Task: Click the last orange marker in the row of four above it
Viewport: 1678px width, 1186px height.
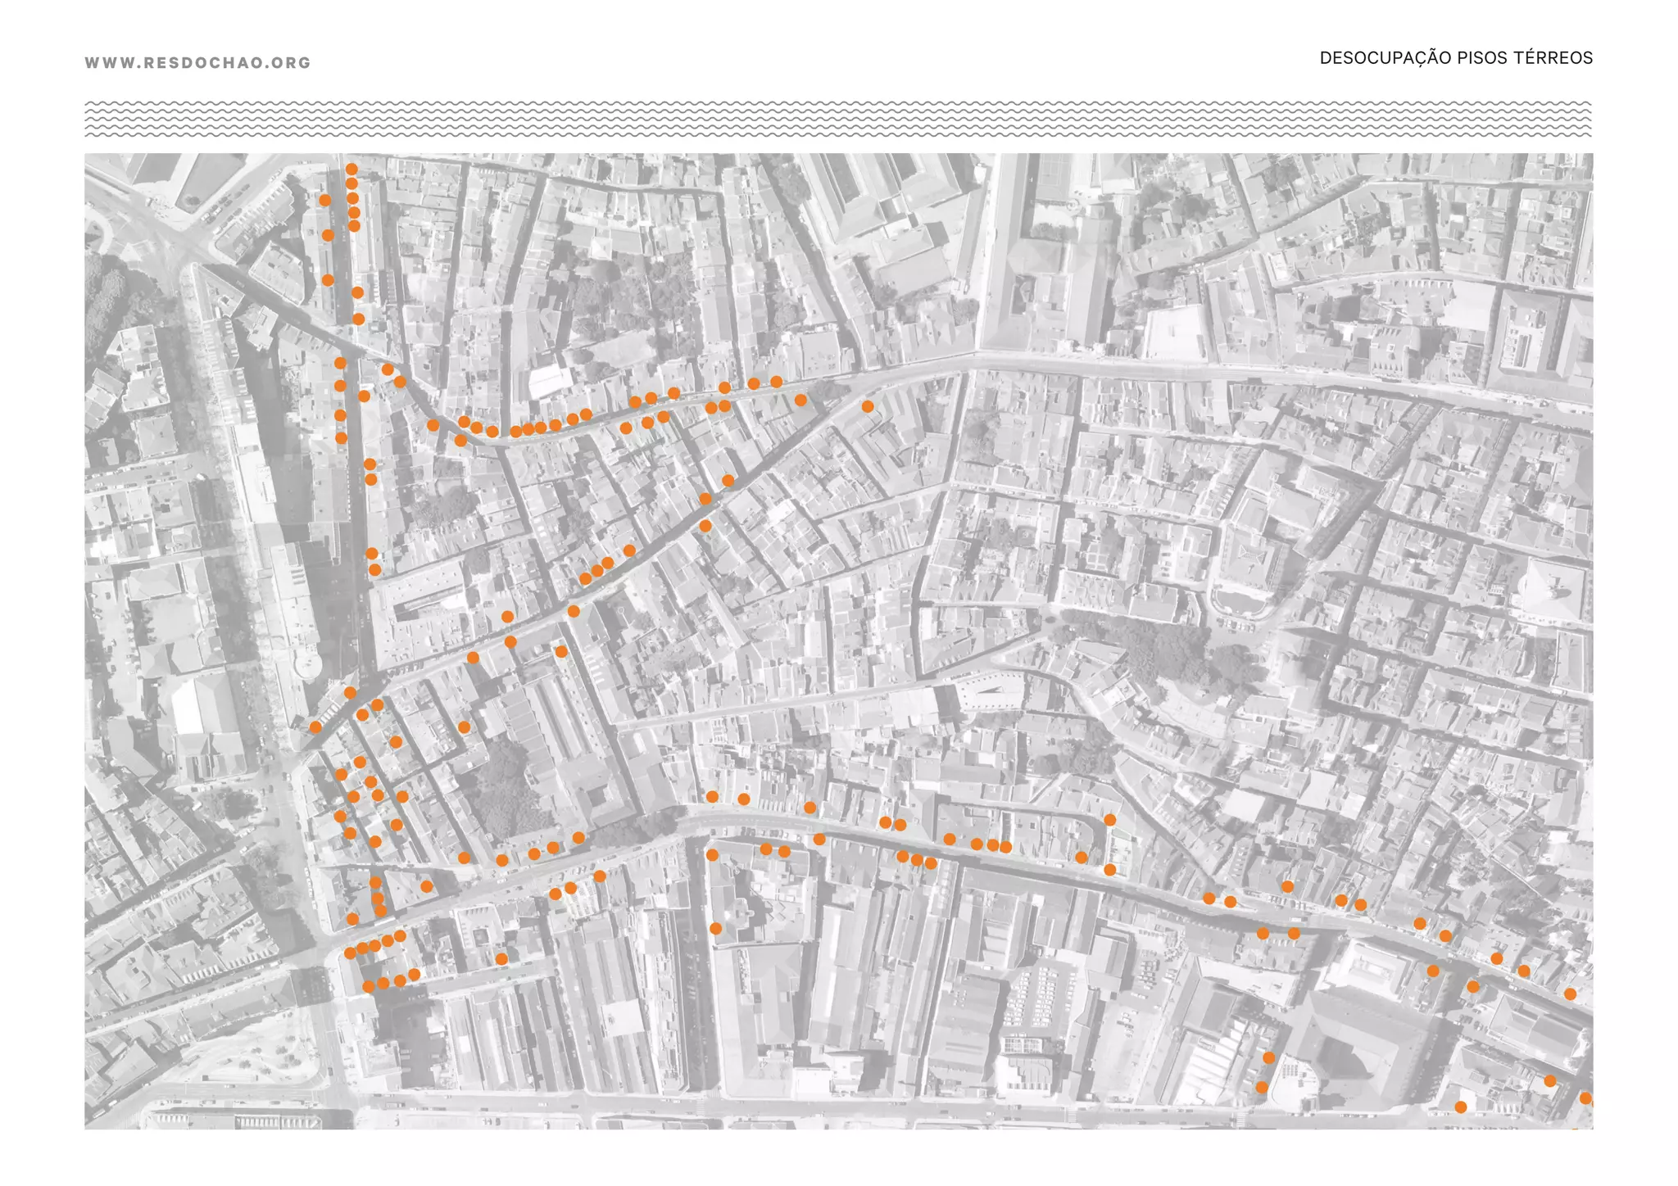Action: click(400, 935)
